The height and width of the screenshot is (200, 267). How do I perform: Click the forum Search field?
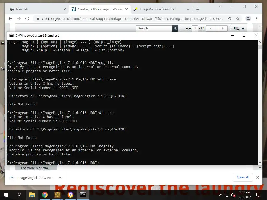(x=154, y=28)
